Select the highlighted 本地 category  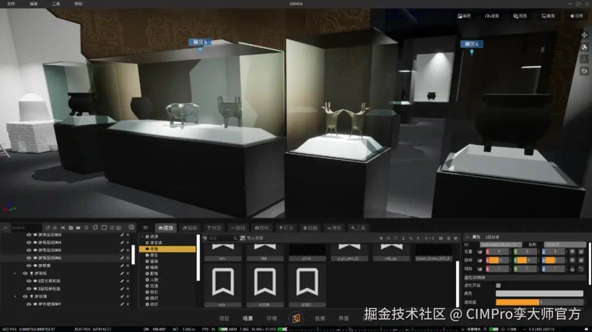[x=168, y=249]
